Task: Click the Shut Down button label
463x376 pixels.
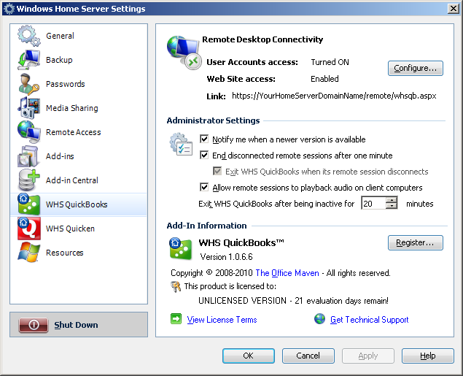Action: click(76, 325)
